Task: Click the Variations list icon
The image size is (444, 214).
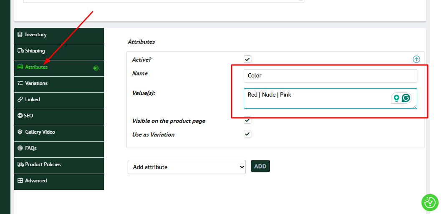Action: 20,83
